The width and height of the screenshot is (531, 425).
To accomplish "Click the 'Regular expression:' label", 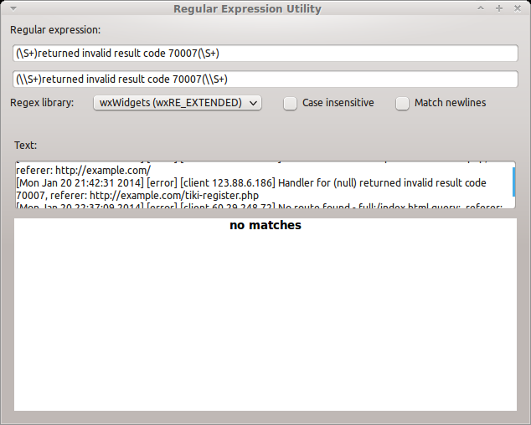I will click(55, 29).
